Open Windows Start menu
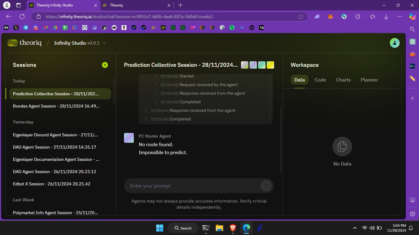The image size is (419, 235). click(x=160, y=228)
